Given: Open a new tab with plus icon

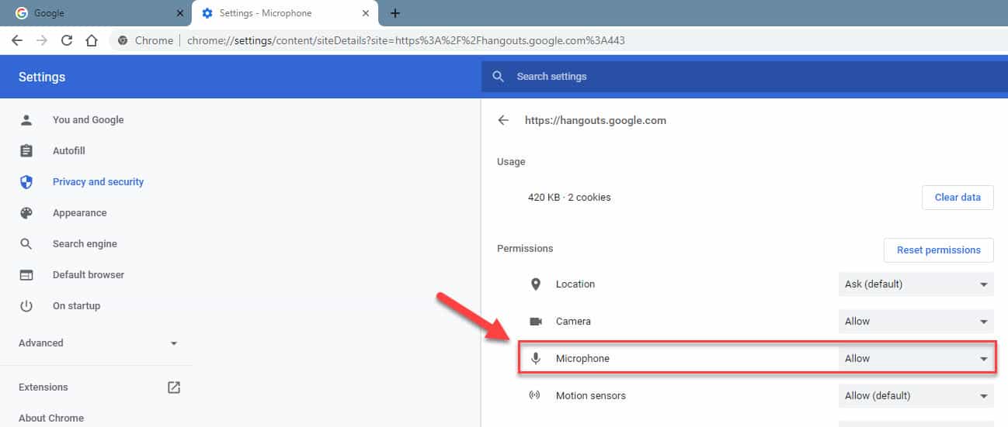Looking at the screenshot, I should 395,13.
